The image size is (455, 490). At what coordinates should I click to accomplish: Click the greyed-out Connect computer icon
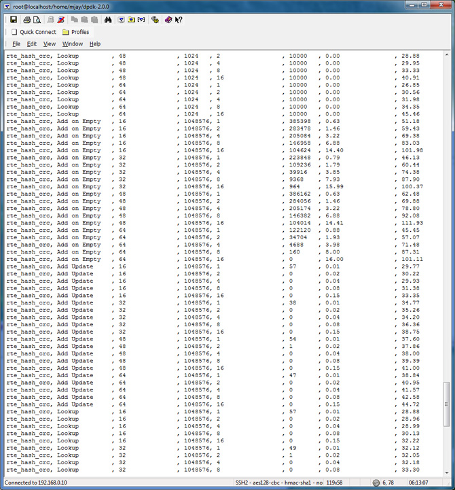coord(50,20)
